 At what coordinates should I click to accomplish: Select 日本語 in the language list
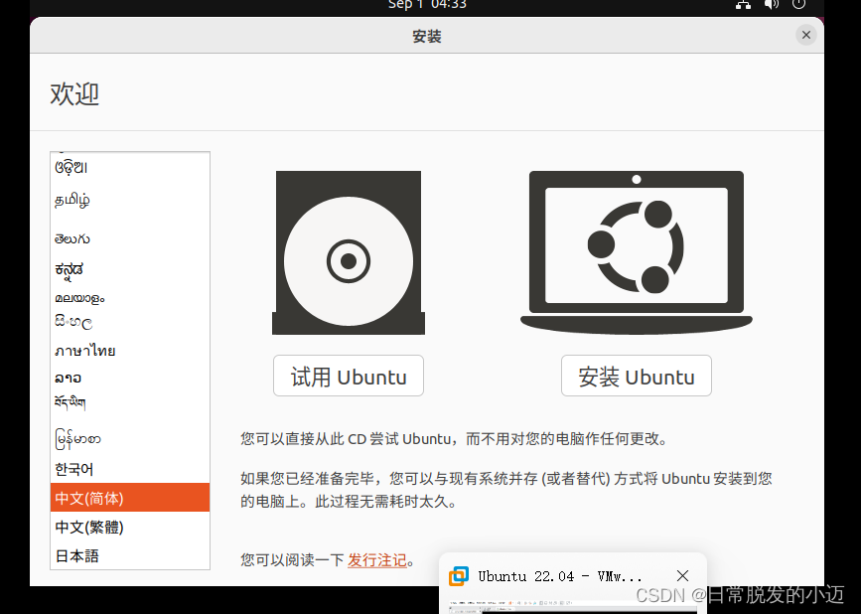coord(130,555)
